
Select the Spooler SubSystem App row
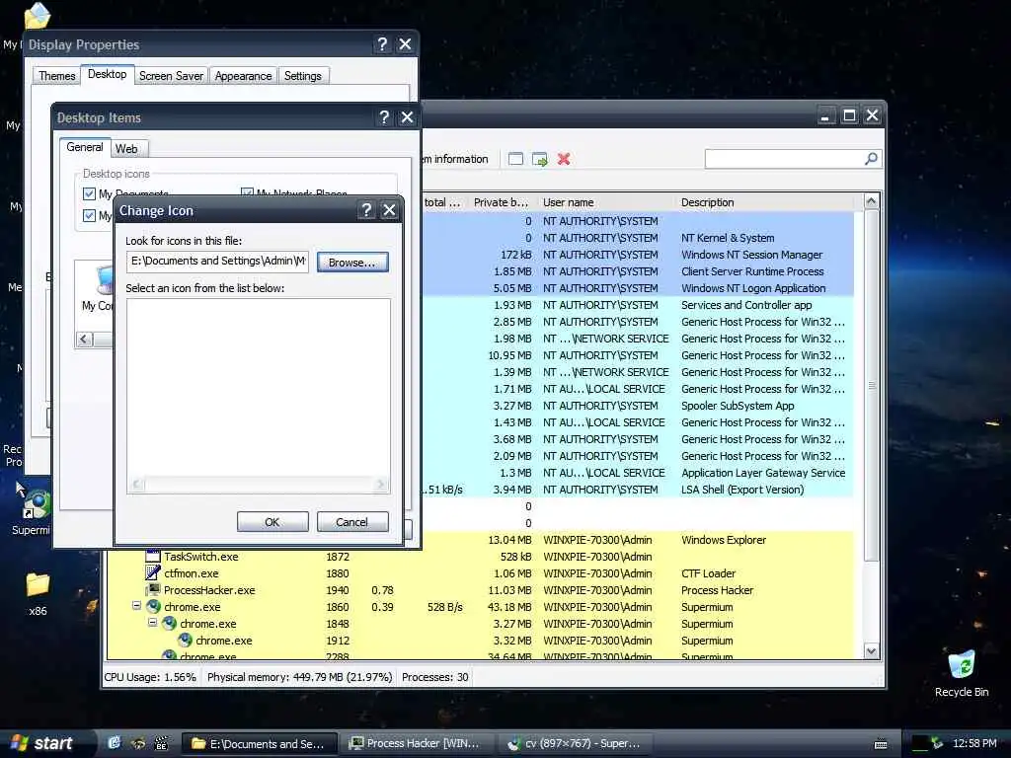tap(738, 406)
